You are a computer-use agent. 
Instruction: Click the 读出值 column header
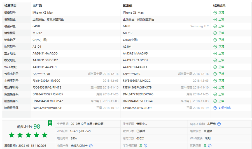128,6
